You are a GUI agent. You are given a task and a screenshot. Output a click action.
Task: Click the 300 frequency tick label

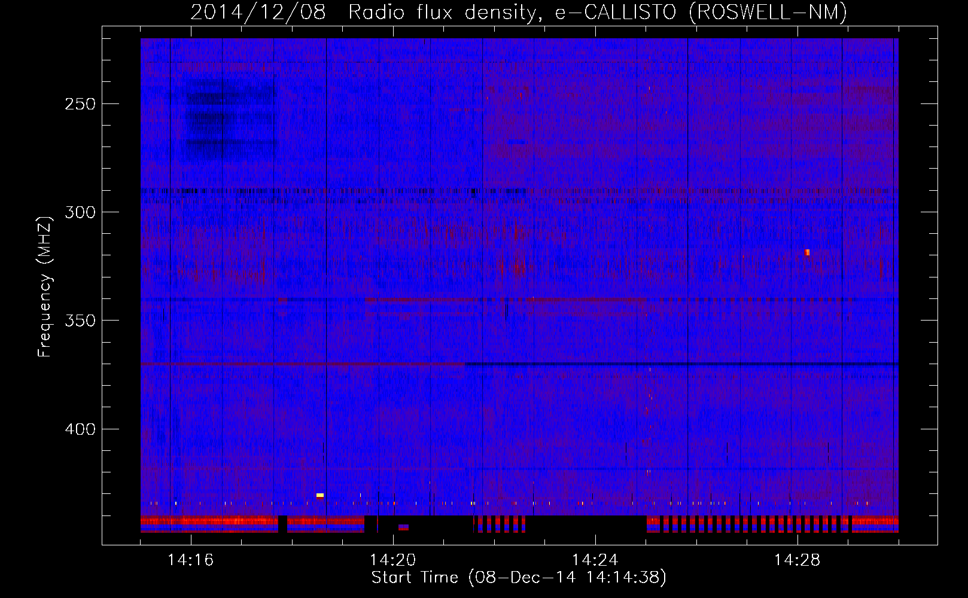[x=80, y=212]
